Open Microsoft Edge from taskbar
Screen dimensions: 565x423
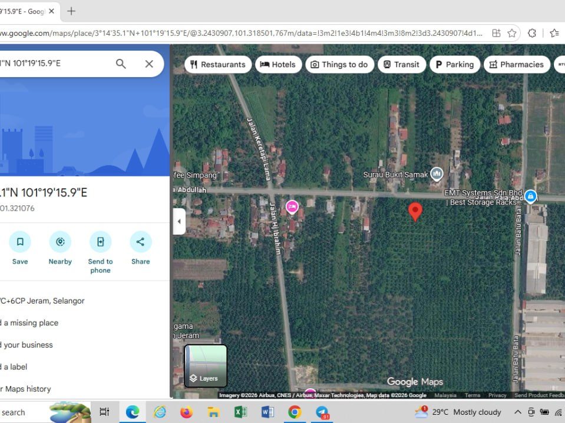point(132,412)
